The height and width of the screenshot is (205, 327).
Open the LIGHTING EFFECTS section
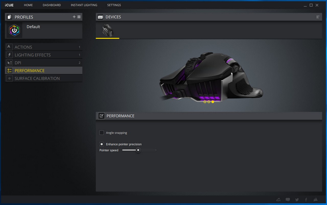[44, 55]
